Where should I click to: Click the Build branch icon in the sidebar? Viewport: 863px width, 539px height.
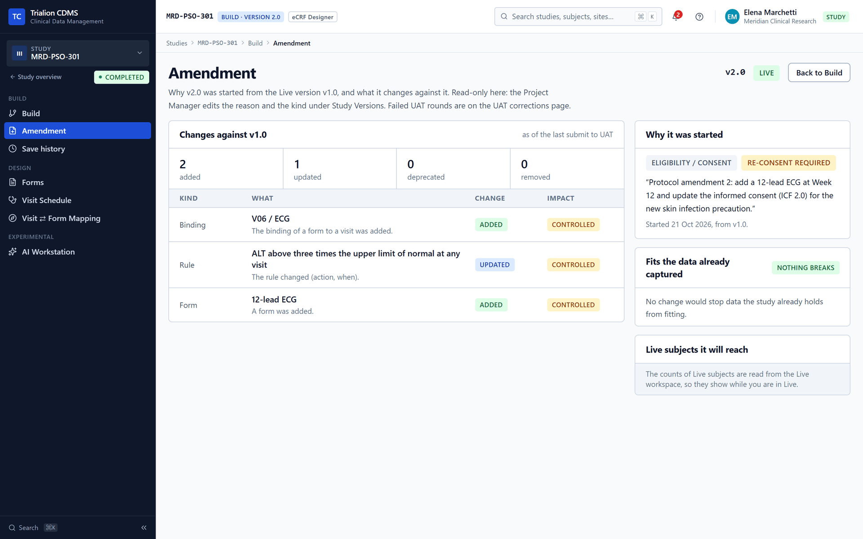coord(13,113)
